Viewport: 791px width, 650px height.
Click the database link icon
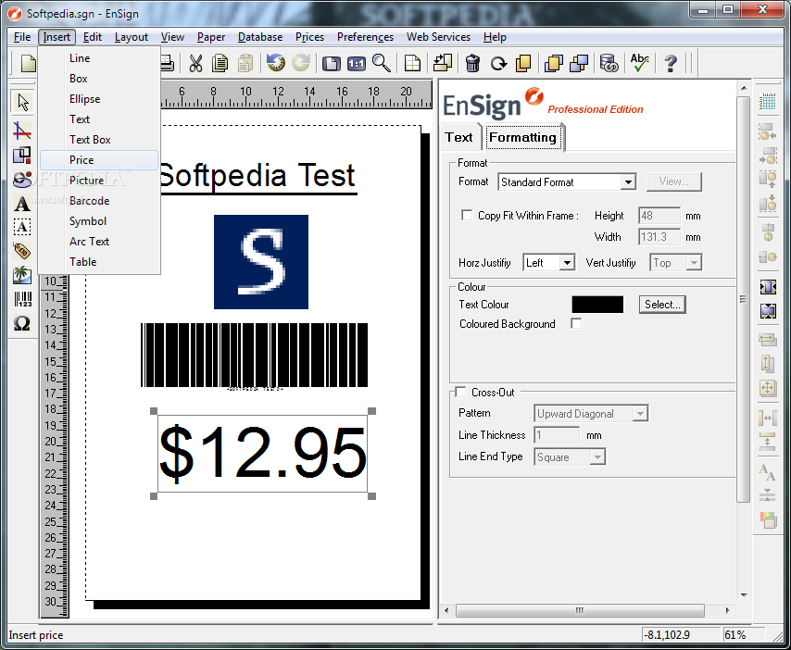pyautogui.click(x=609, y=64)
